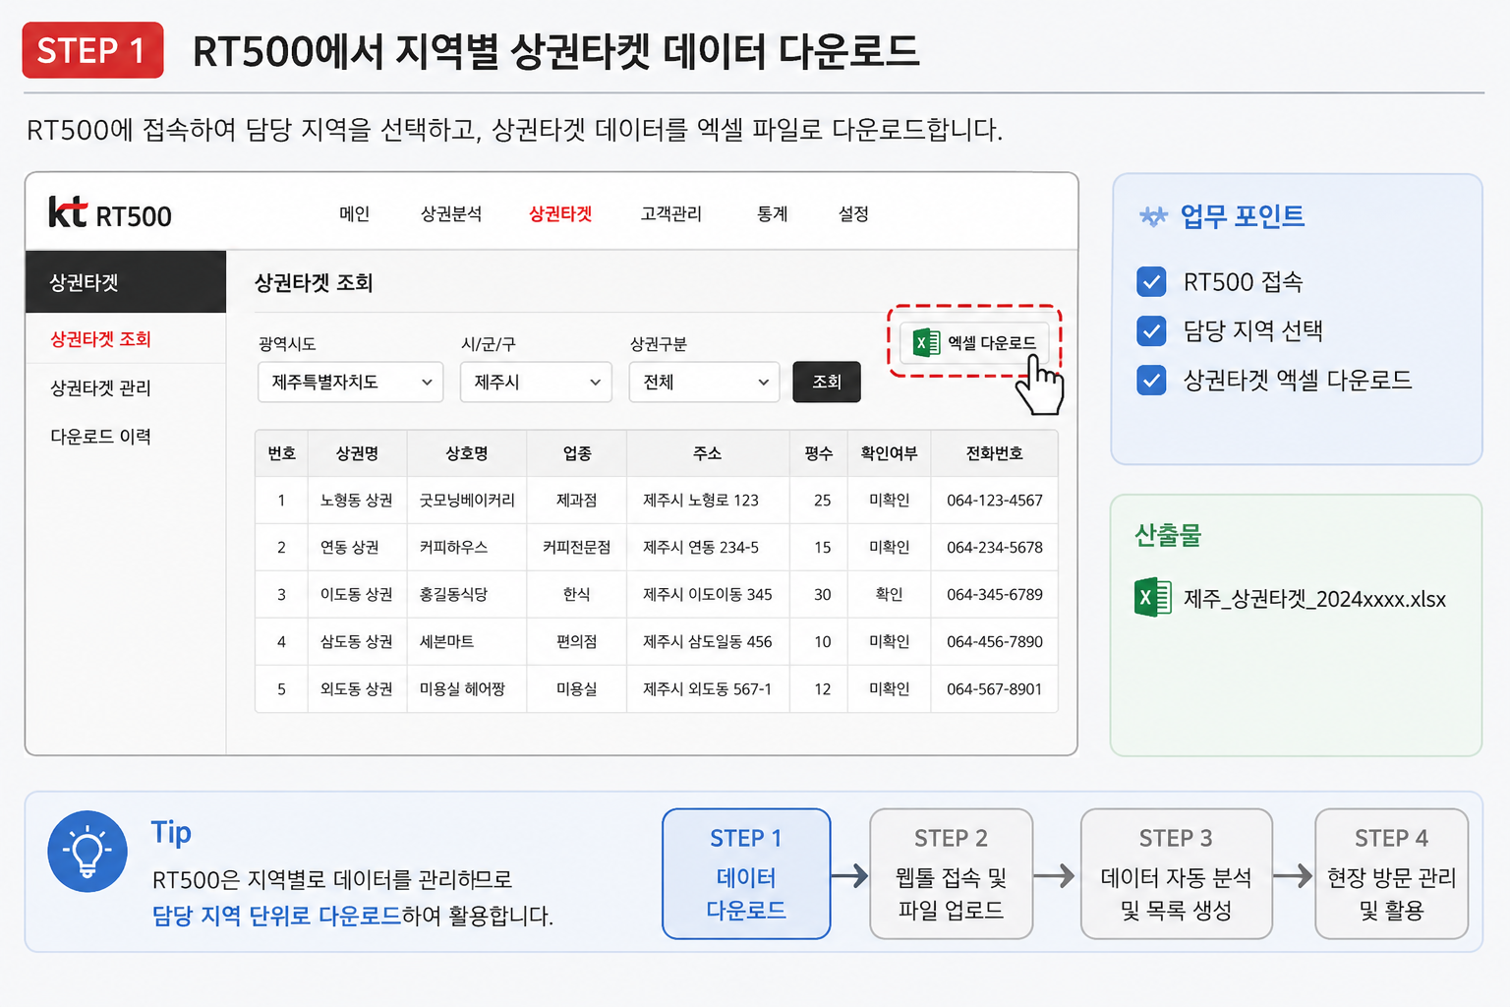The image size is (1510, 1007).
Task: Click the STEP 3 데이터 자동 분석 box
Action: pyautogui.click(x=1176, y=873)
